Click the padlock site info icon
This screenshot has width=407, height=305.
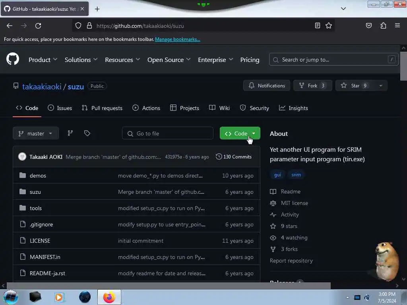pos(89,26)
